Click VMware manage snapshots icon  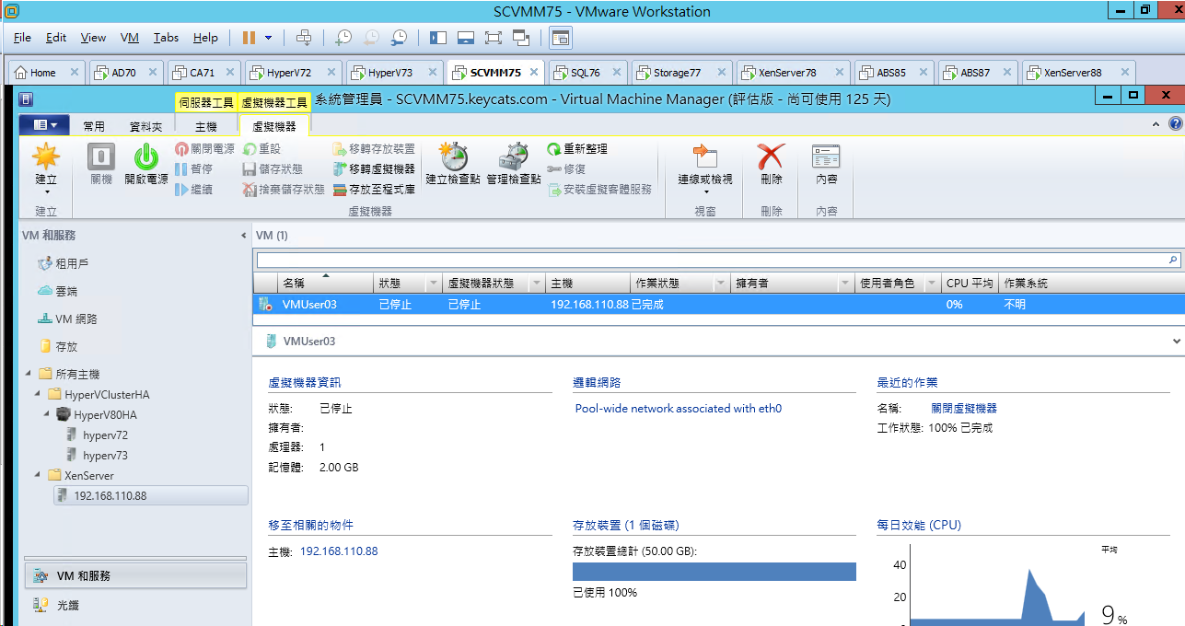[x=399, y=38]
